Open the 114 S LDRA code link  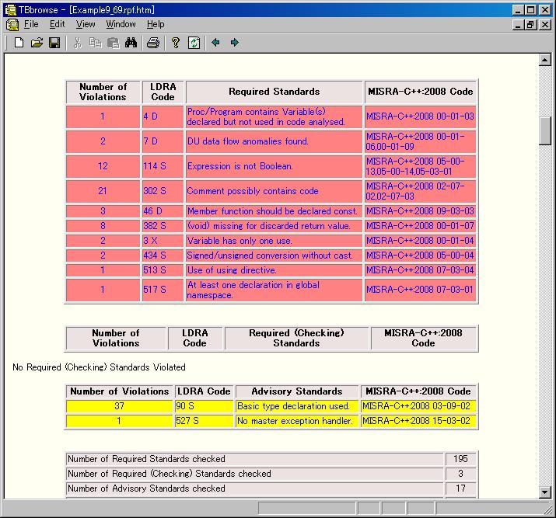[x=154, y=166]
